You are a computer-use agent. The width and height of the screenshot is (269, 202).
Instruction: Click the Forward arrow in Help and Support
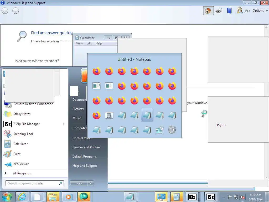15,11
